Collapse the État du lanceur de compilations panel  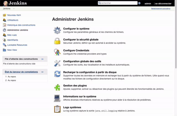(x=42, y=72)
